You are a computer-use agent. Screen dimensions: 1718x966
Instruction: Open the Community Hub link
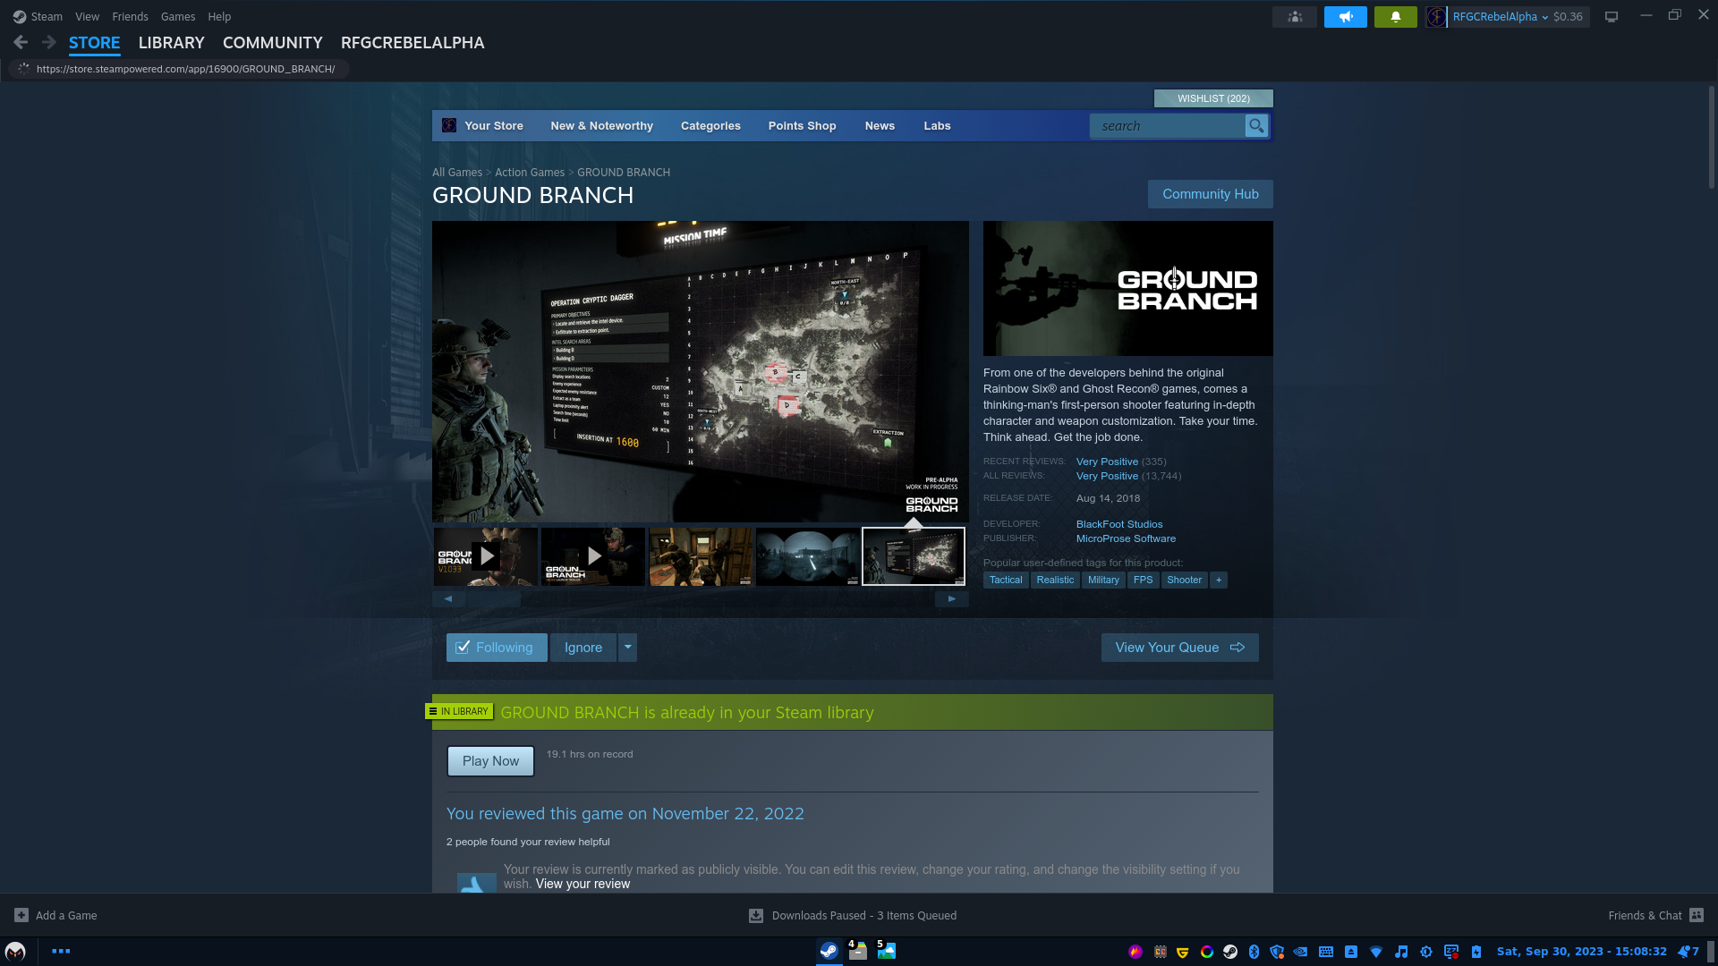click(x=1210, y=194)
